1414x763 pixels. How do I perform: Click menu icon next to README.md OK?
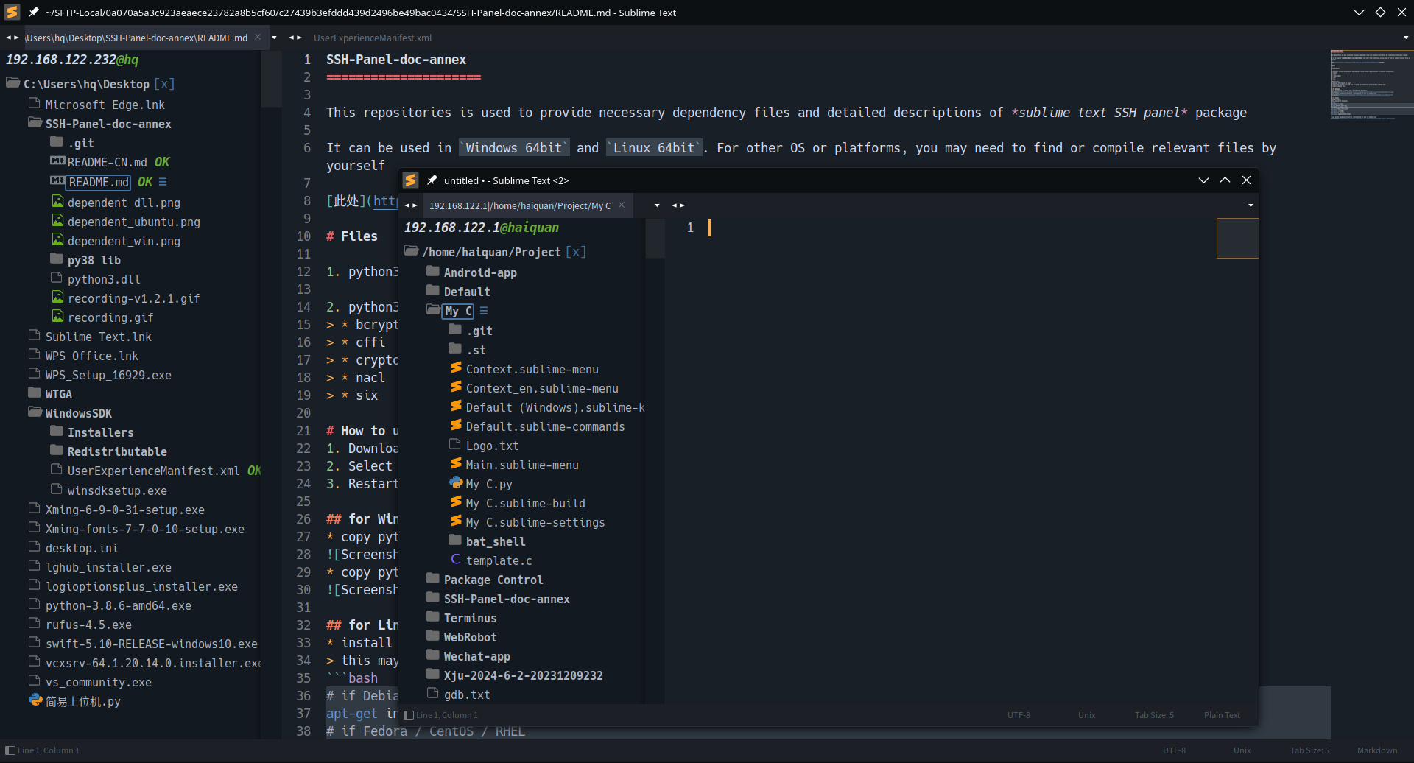[x=163, y=182]
